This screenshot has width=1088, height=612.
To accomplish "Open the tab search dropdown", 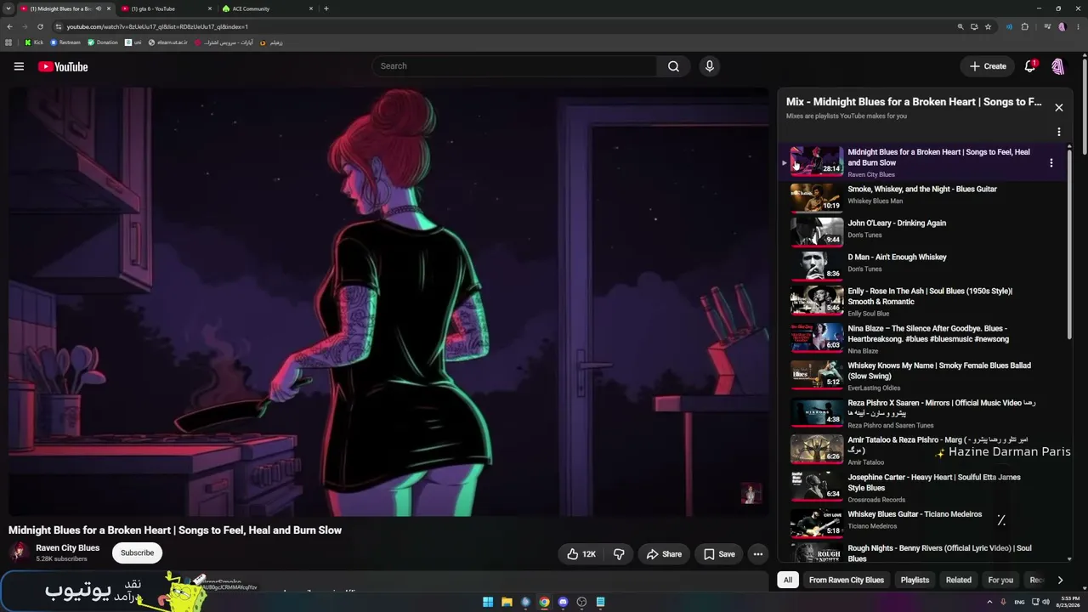I will pos(8,8).
